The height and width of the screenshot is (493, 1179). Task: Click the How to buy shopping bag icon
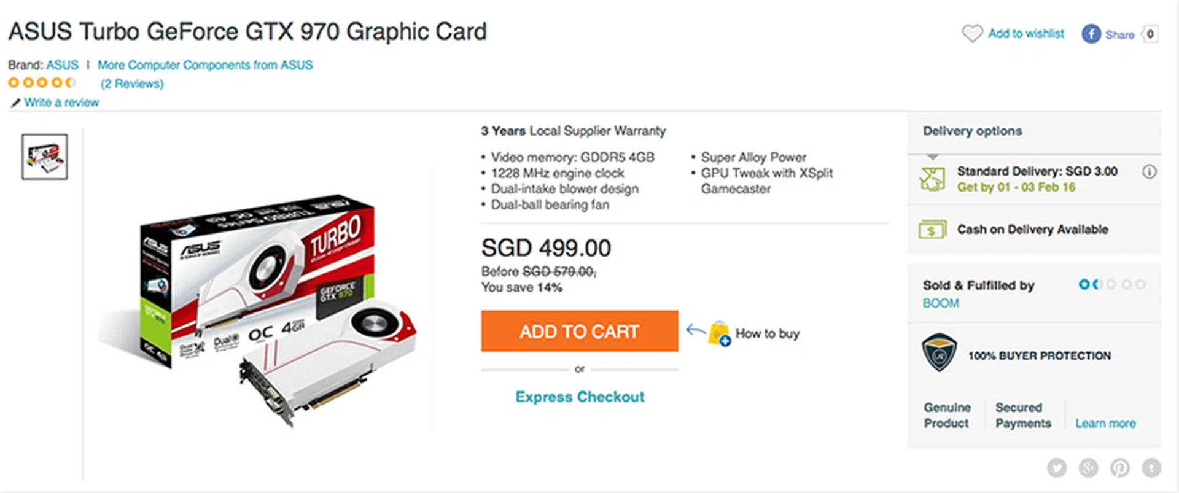click(717, 333)
